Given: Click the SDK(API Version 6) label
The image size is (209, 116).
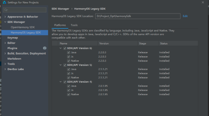Looking at the screenshot, I should tap(80, 48).
